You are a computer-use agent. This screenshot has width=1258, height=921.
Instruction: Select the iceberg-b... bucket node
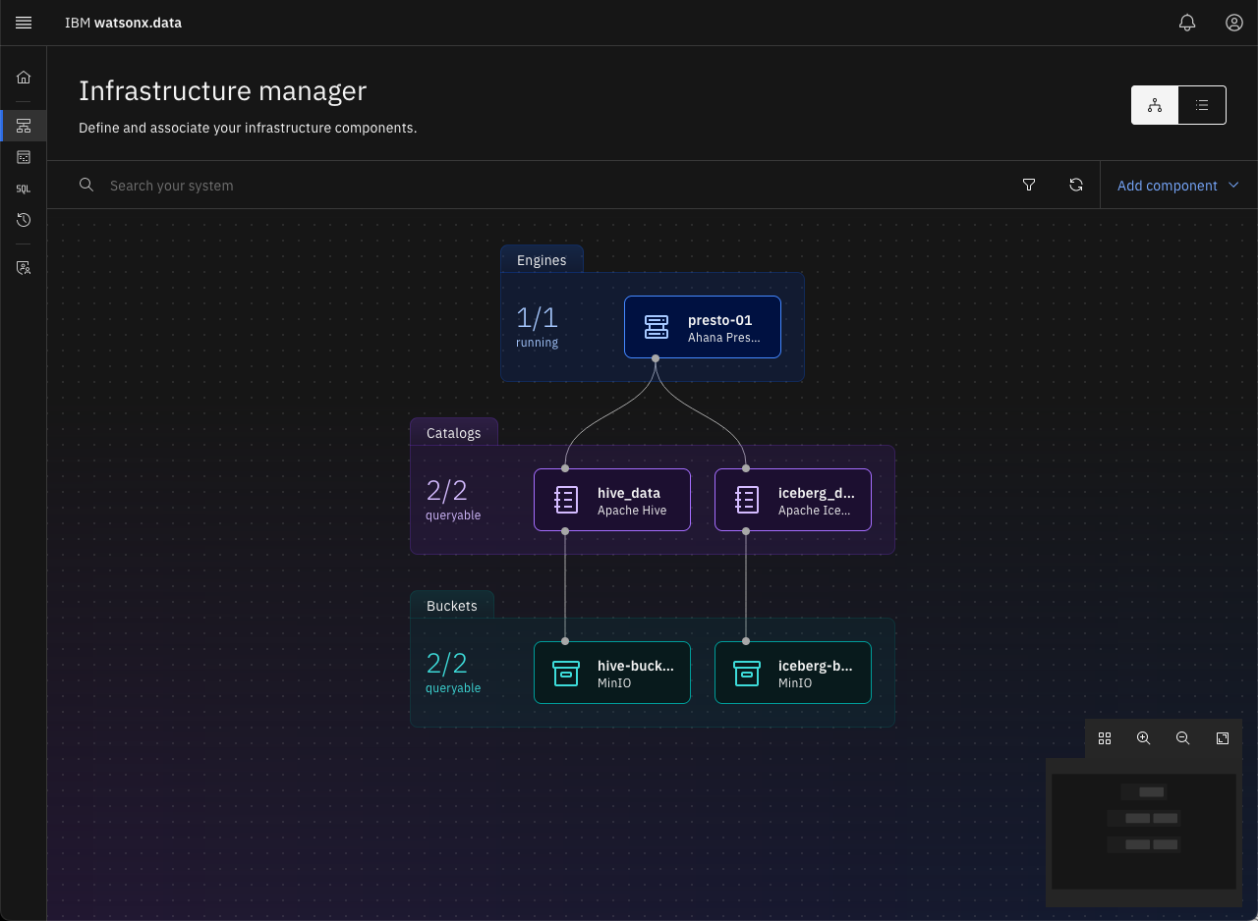[x=793, y=673]
